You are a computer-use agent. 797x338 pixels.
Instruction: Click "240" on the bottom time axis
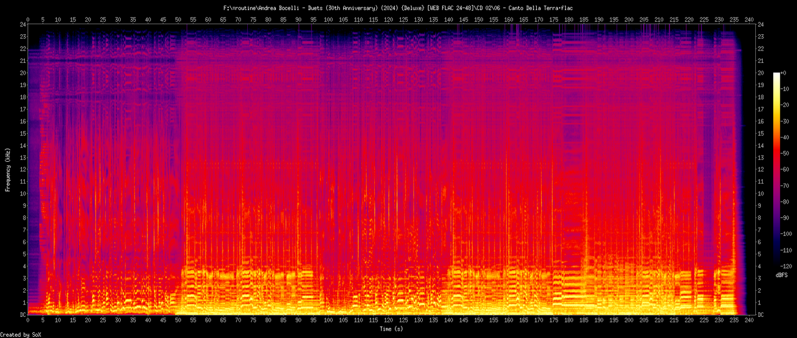click(x=749, y=321)
